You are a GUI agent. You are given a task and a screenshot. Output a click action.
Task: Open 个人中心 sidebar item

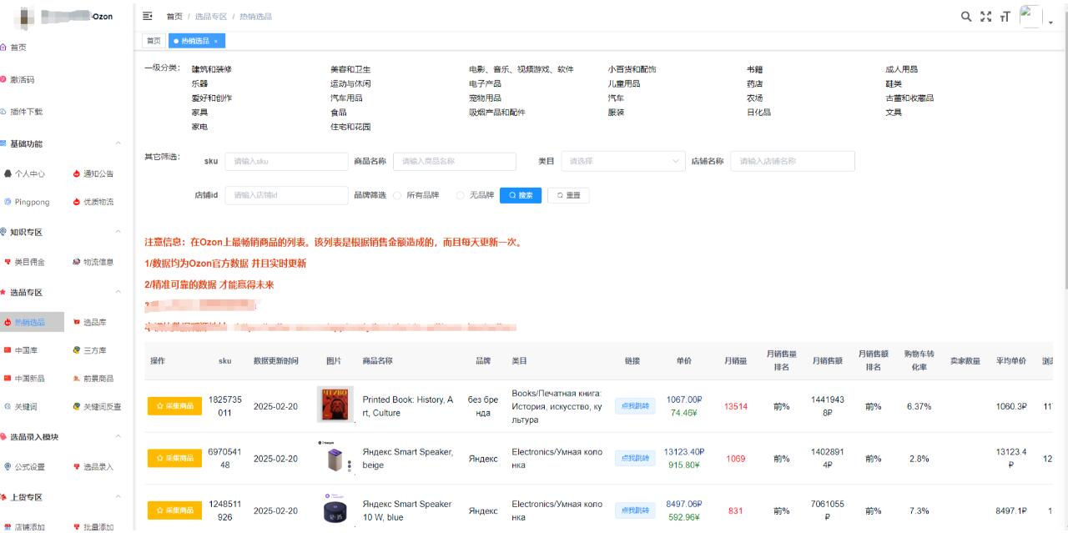[30, 173]
